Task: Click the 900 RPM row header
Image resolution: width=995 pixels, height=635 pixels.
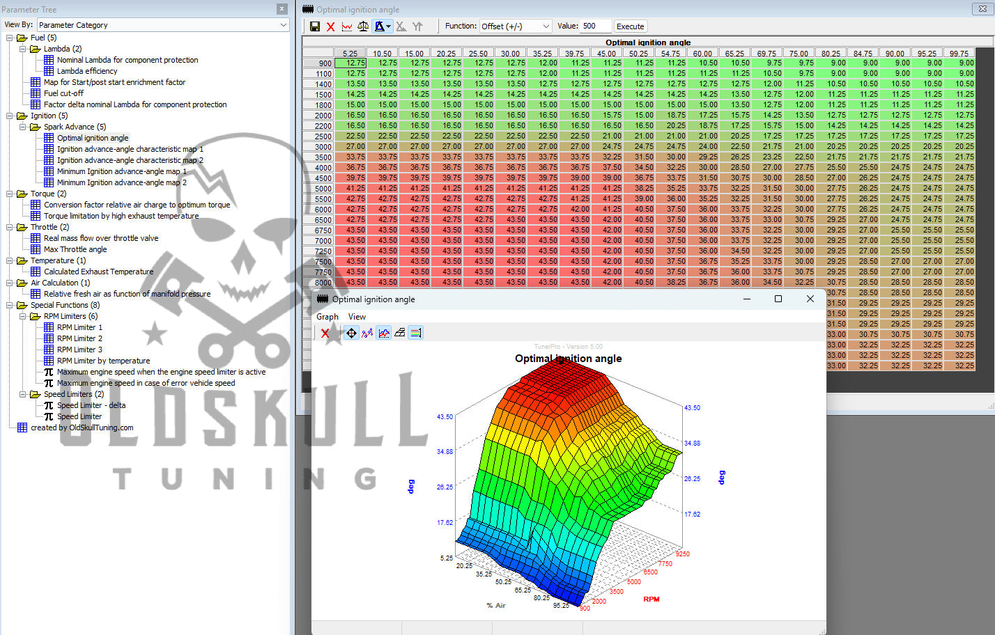Action: 318,63
